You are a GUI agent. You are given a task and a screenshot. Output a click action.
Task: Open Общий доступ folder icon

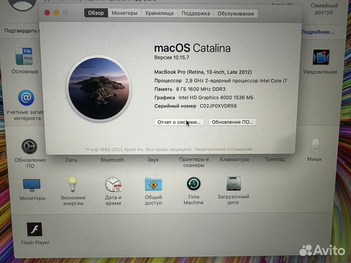[x=154, y=184]
